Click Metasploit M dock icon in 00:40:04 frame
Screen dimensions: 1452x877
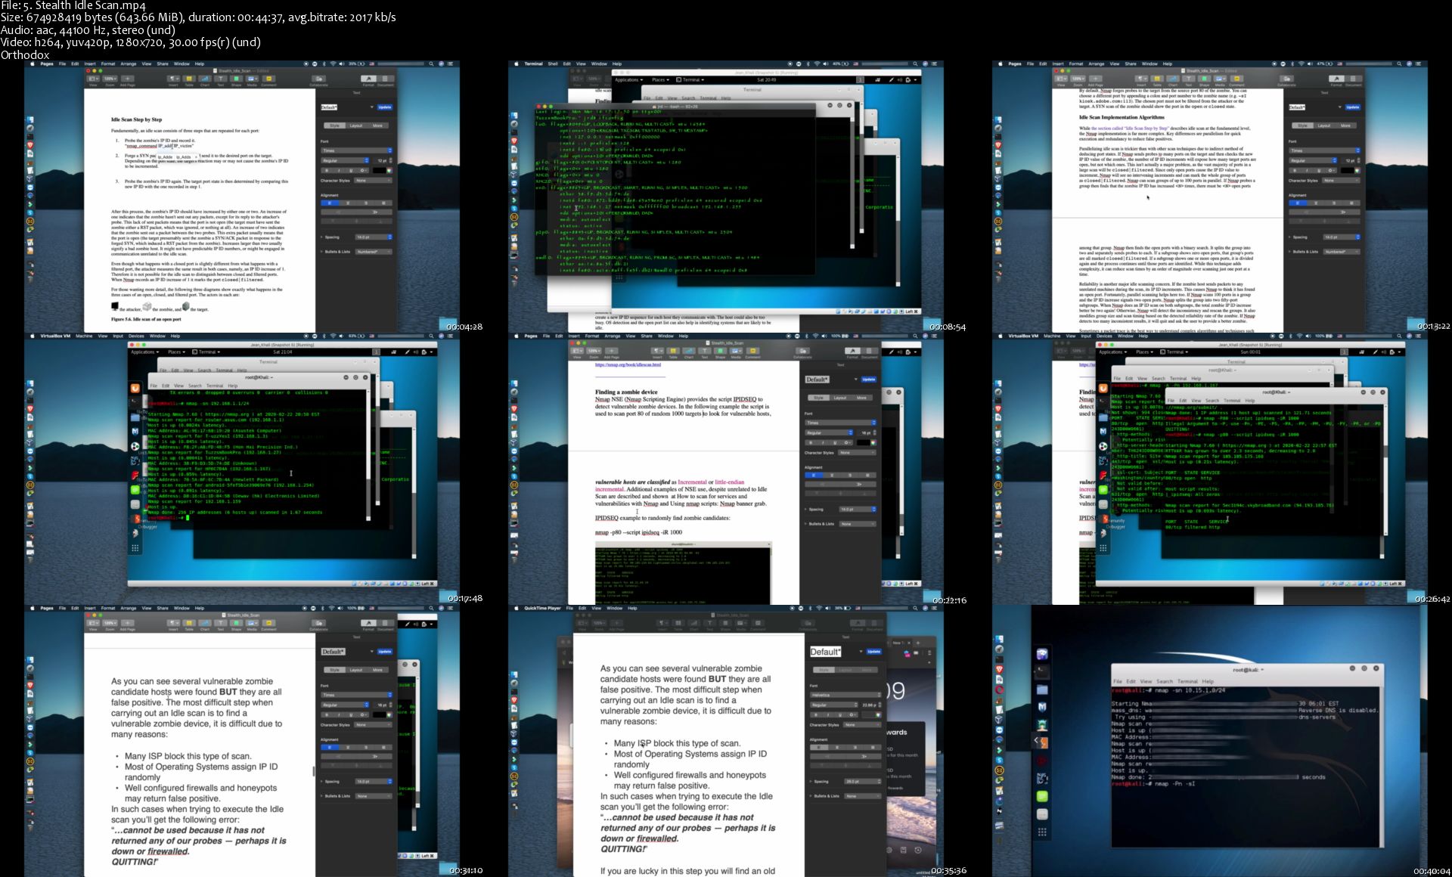(x=1042, y=707)
